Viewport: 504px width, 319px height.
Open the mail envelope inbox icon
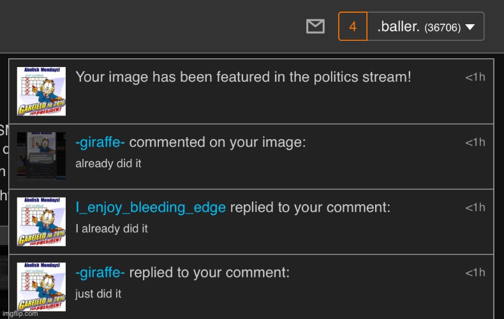[x=315, y=27]
